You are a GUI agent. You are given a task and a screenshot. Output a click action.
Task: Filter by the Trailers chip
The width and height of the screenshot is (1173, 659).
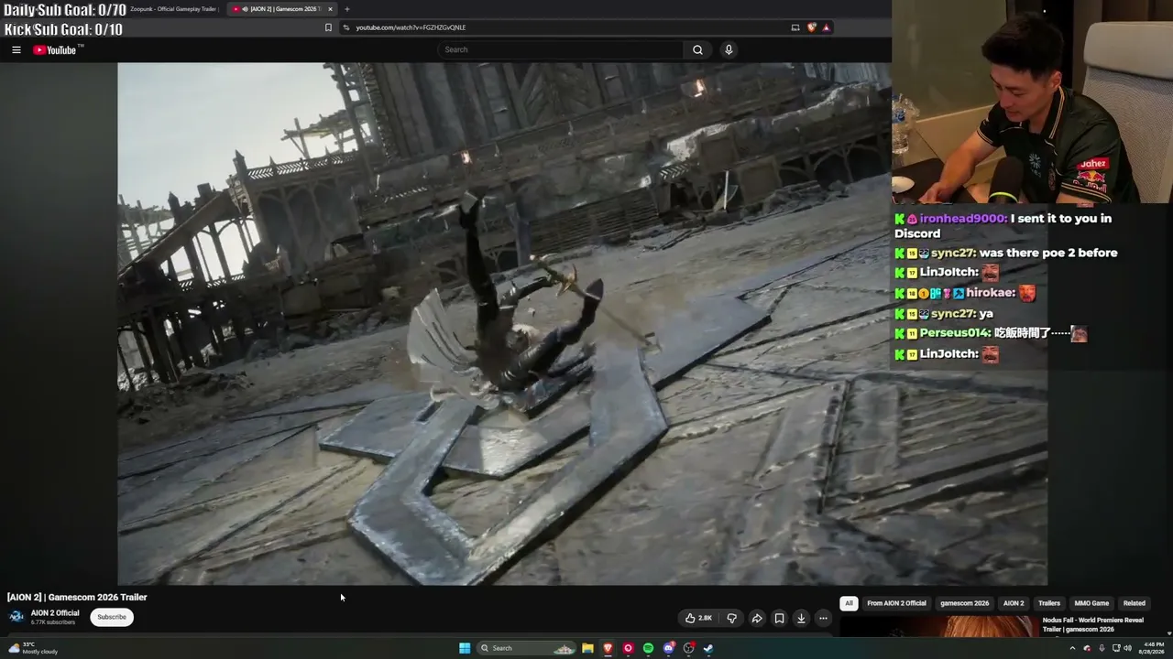click(1049, 603)
